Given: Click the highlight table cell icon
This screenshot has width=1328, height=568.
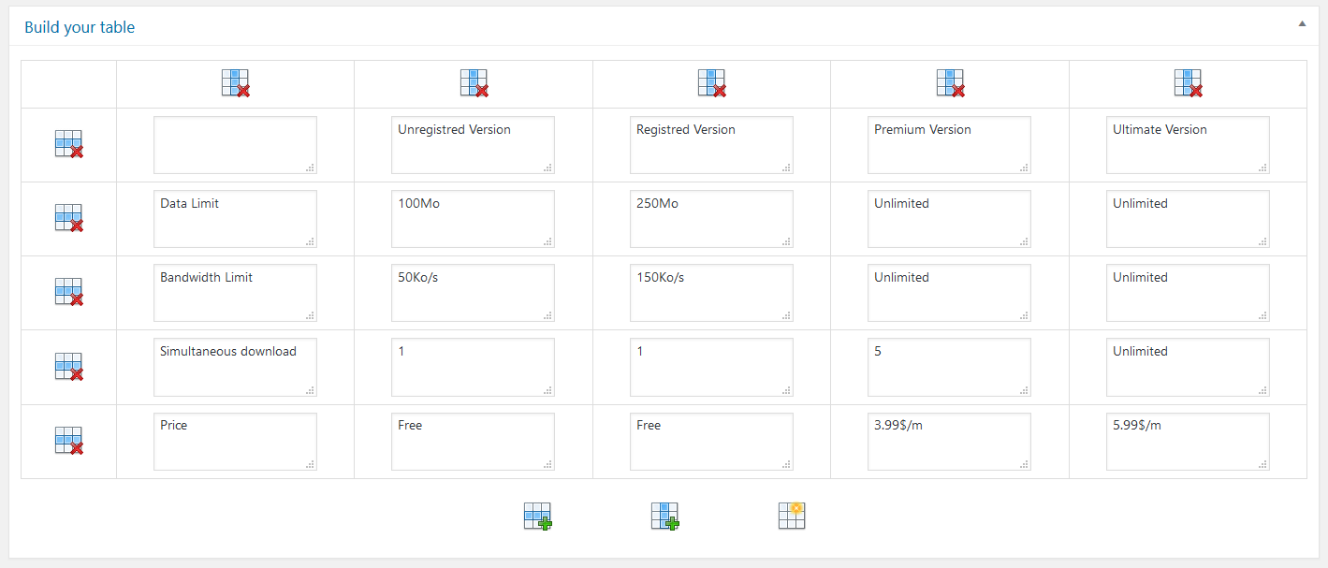Looking at the screenshot, I should click(792, 516).
